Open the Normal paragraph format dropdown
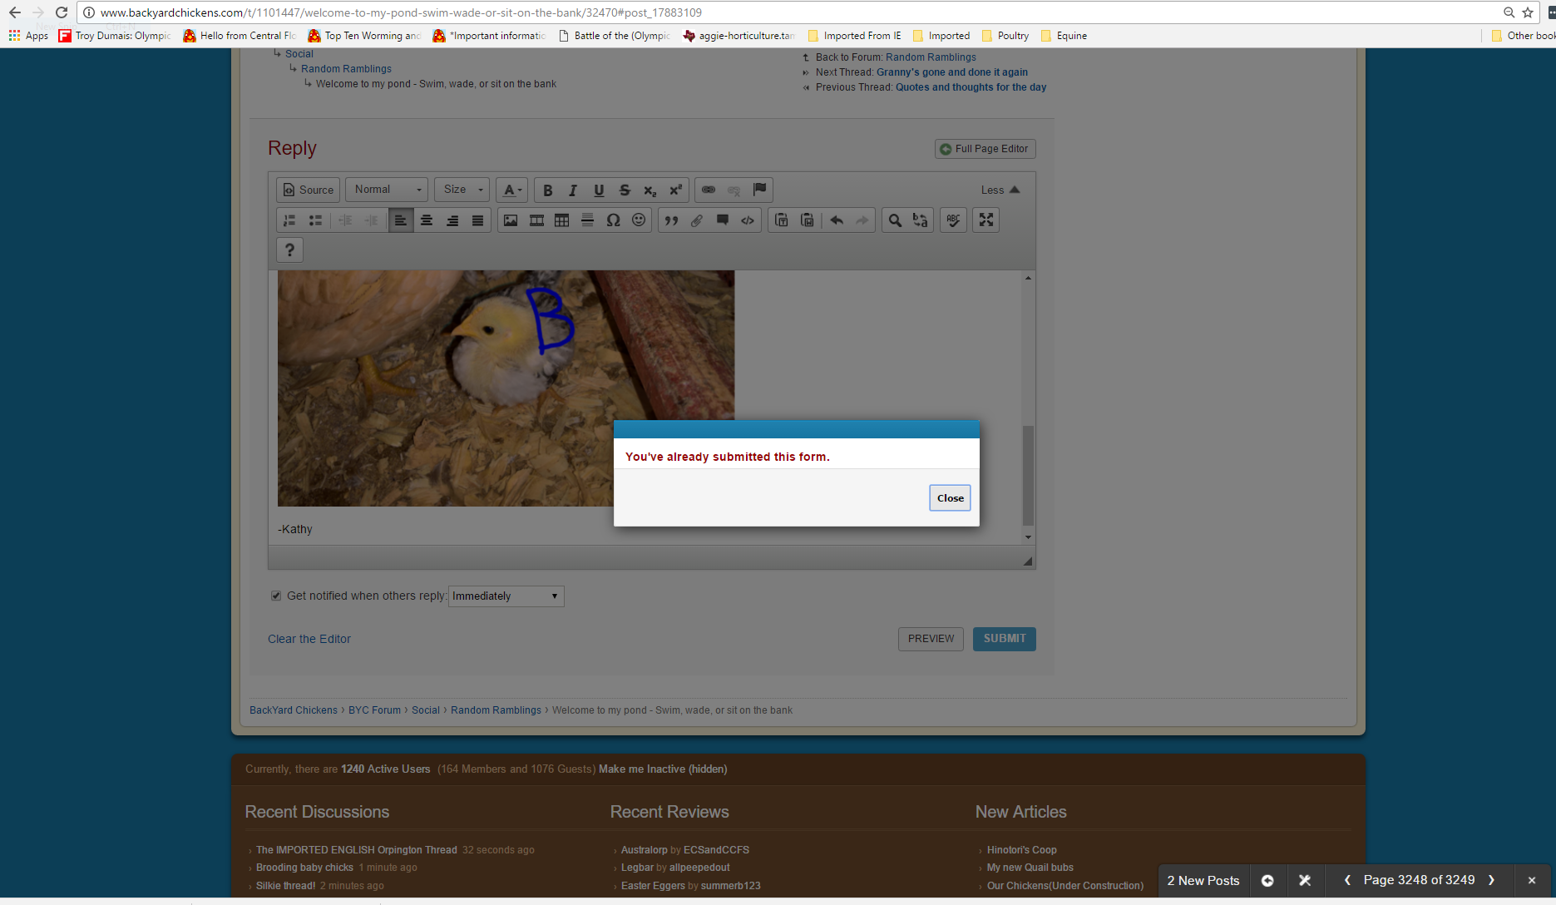The image size is (1556, 905). [x=388, y=190]
